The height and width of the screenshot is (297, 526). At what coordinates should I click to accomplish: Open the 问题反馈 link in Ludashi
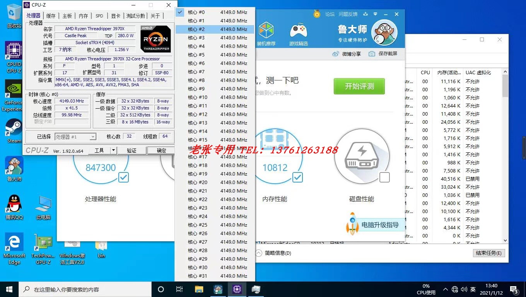(x=348, y=14)
